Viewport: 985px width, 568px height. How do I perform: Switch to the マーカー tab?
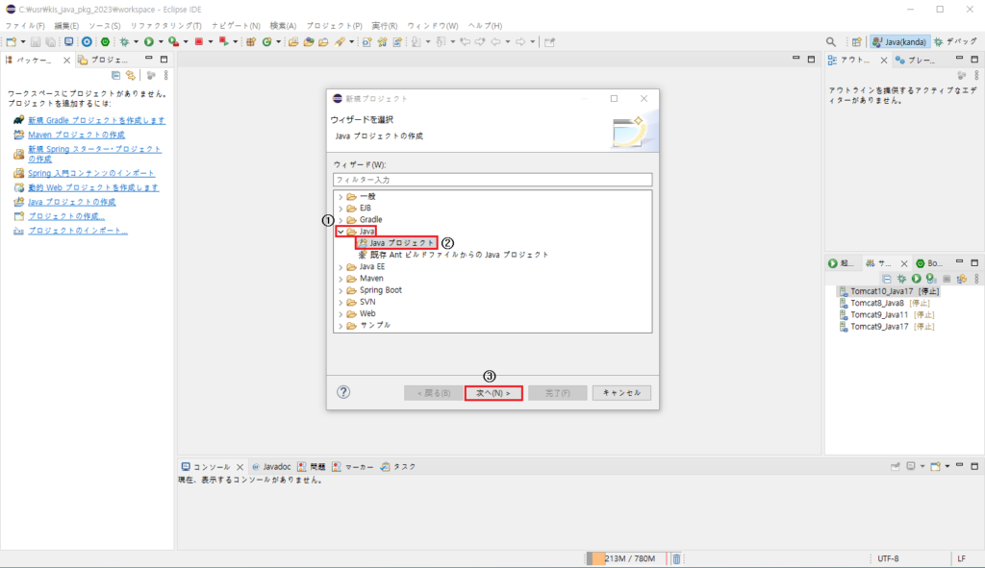point(353,467)
